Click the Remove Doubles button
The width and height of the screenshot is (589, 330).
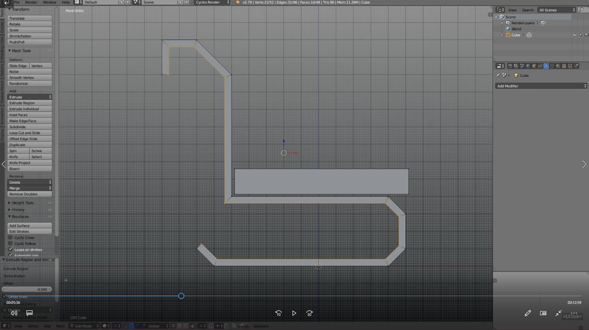click(29, 194)
